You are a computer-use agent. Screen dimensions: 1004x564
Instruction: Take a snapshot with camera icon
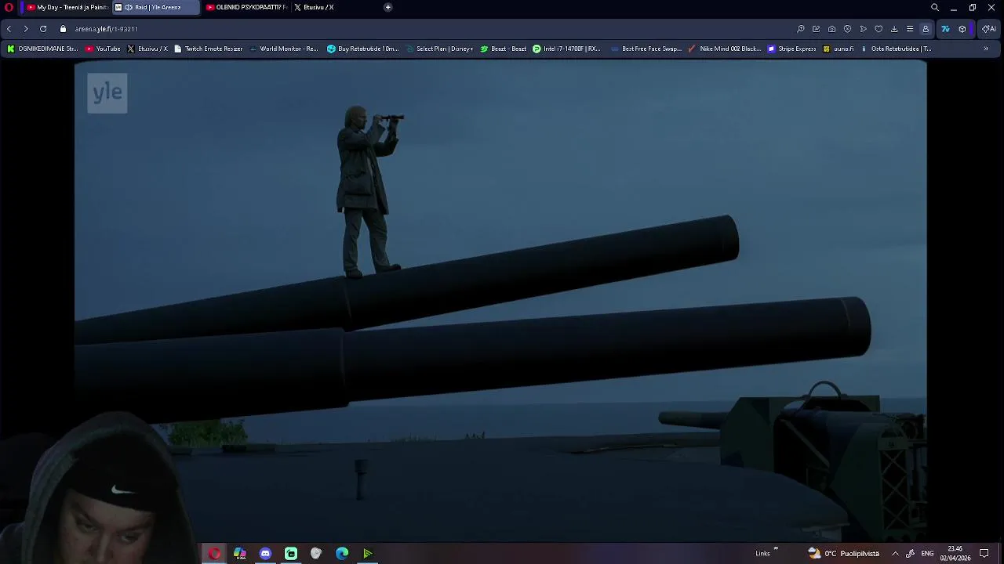(x=831, y=29)
